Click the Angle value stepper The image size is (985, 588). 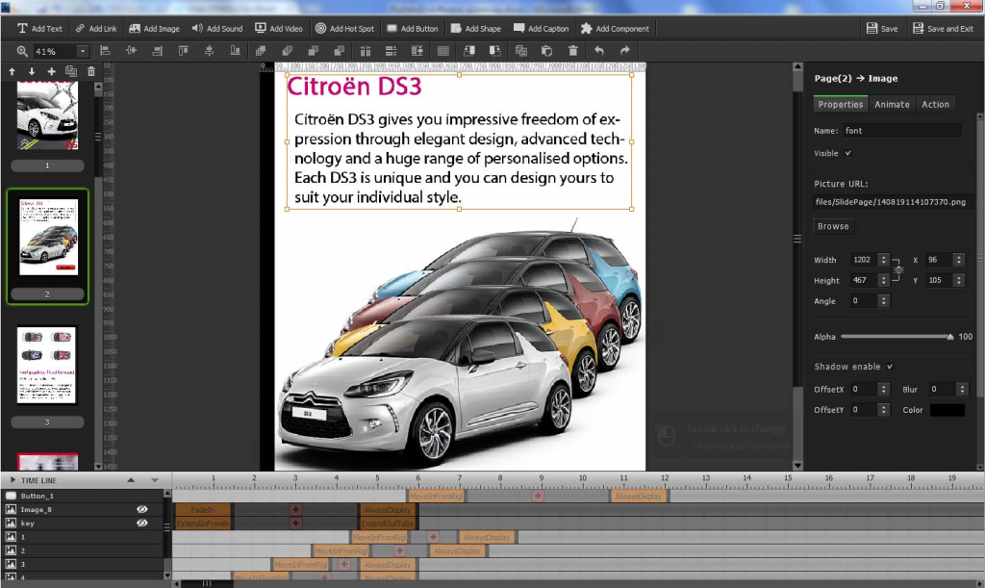(883, 301)
